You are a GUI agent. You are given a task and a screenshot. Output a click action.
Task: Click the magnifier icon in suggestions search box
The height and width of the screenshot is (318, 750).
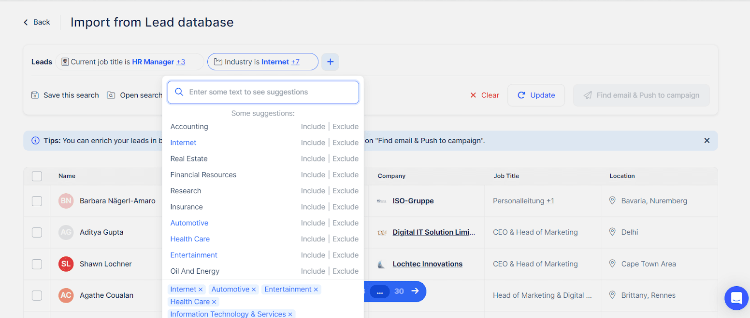tap(179, 92)
